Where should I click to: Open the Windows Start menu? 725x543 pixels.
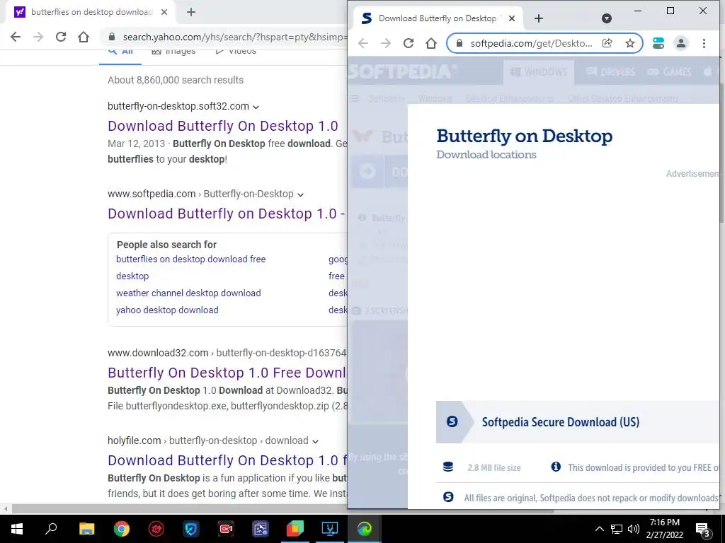[x=17, y=529]
